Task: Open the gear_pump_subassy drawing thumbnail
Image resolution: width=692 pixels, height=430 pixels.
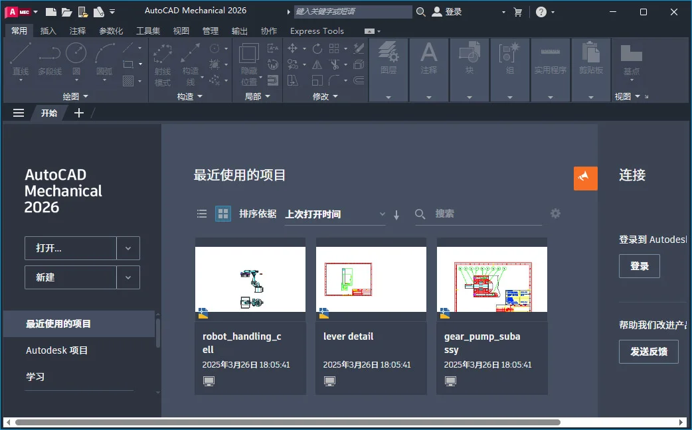Action: click(492, 279)
